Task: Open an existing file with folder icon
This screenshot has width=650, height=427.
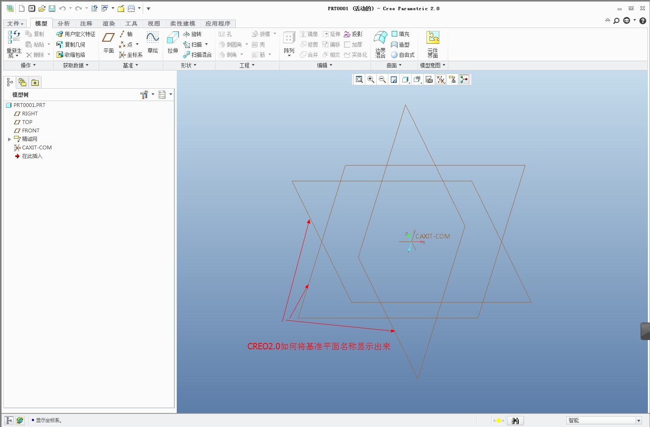Action: pos(42,8)
